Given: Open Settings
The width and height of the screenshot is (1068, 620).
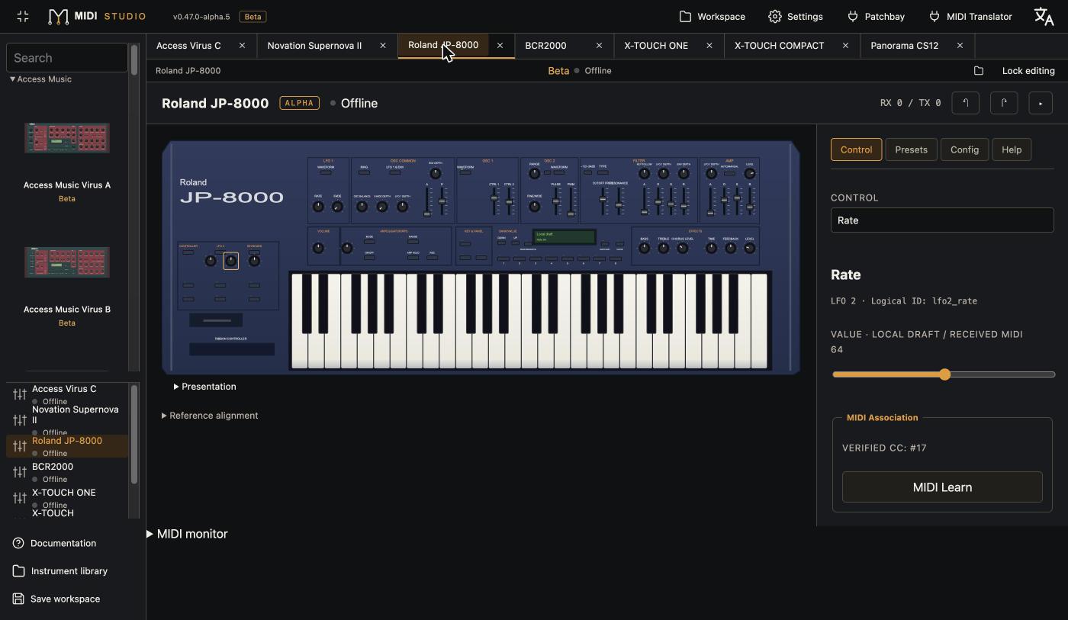Looking at the screenshot, I should click(x=795, y=17).
